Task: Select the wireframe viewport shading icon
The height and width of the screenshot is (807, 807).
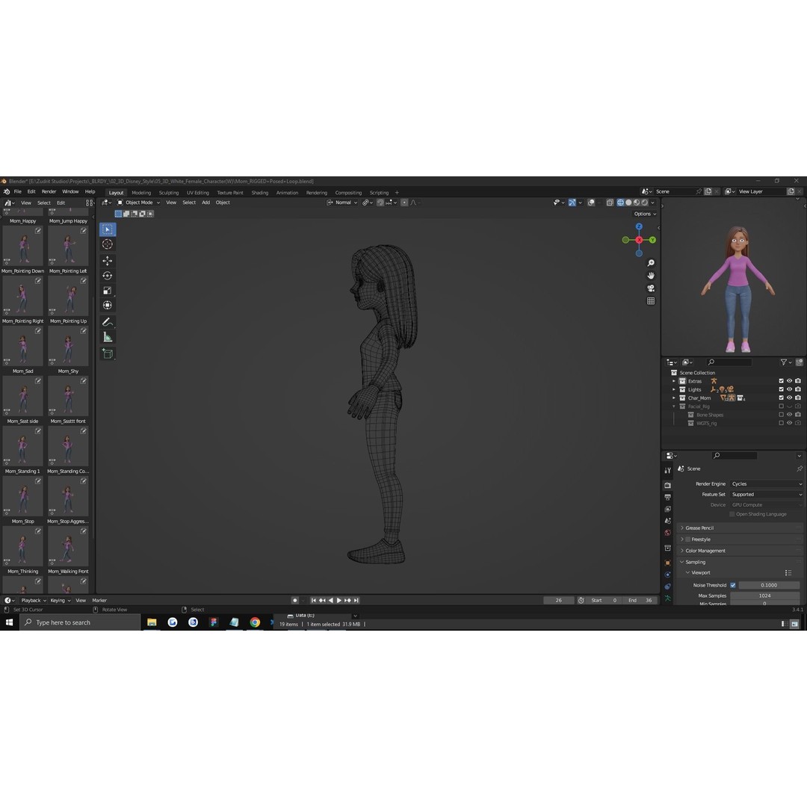Action: 621,202
